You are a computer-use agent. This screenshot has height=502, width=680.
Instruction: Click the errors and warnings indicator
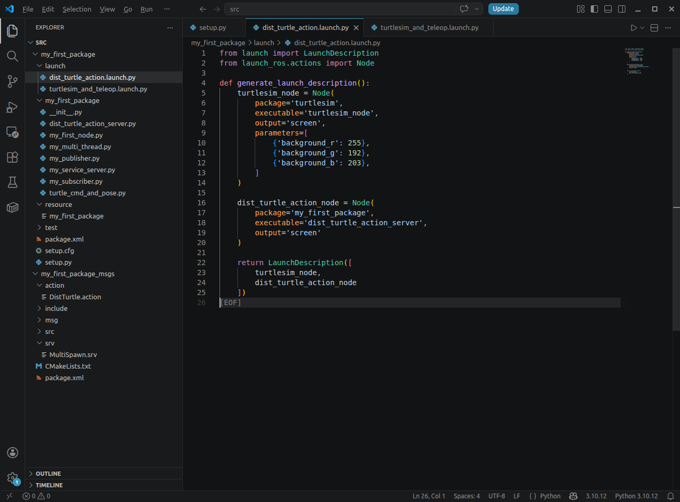(x=37, y=496)
